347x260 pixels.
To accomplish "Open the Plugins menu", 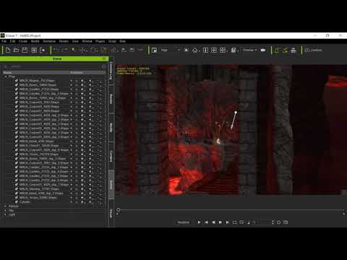I will (100, 41).
